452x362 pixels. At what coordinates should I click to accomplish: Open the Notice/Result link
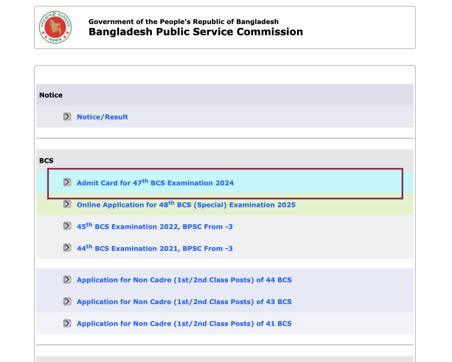click(x=102, y=117)
